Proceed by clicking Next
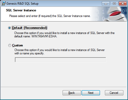Image resolution: width=128 pixels, height=100 pixels. click(91, 93)
